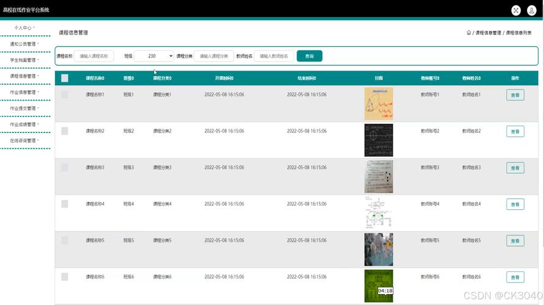The height and width of the screenshot is (305, 544).
Task: Open 在线咨询管理 sidebar menu
Action: (24, 140)
